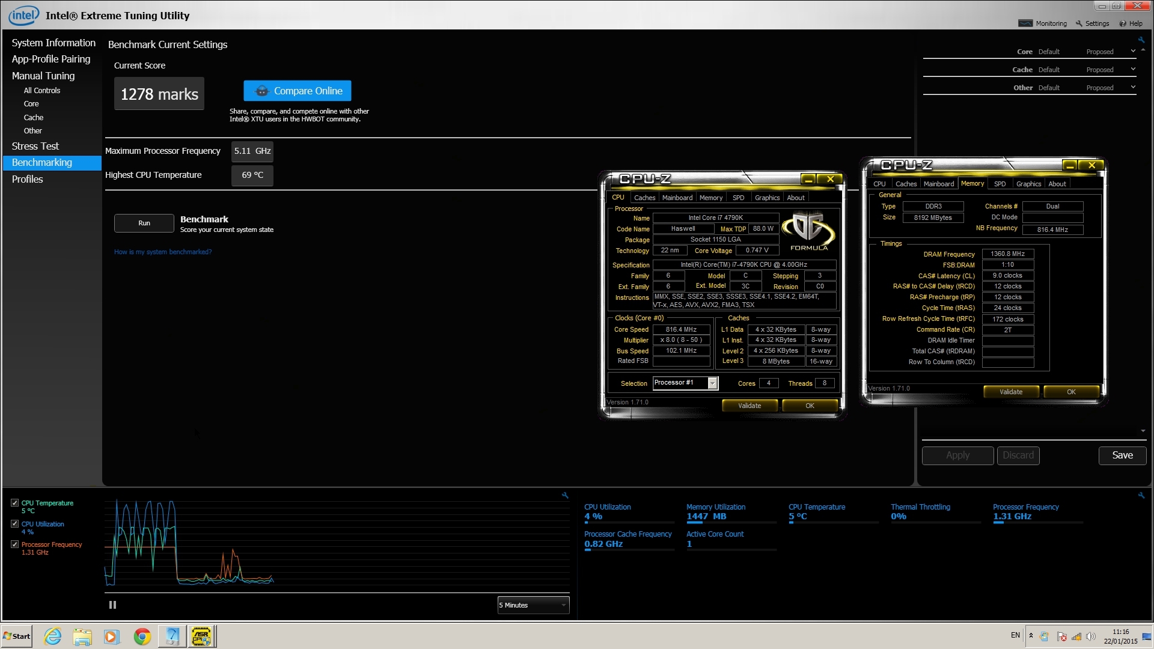This screenshot has height=649, width=1154.
Task: Click the Intel logo
Action: (x=23, y=16)
